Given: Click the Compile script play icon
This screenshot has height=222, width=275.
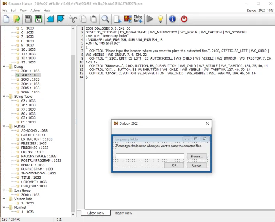Looking at the screenshot, I should pyautogui.click(x=150, y=19).
